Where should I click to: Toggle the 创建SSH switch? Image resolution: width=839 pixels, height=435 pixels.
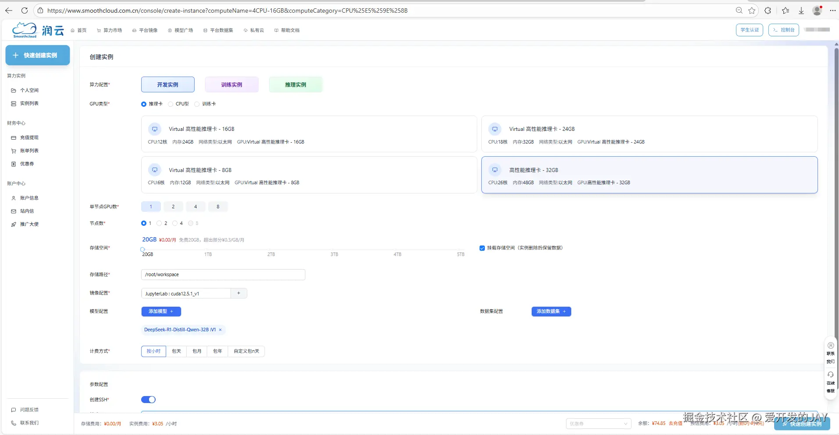(x=148, y=400)
